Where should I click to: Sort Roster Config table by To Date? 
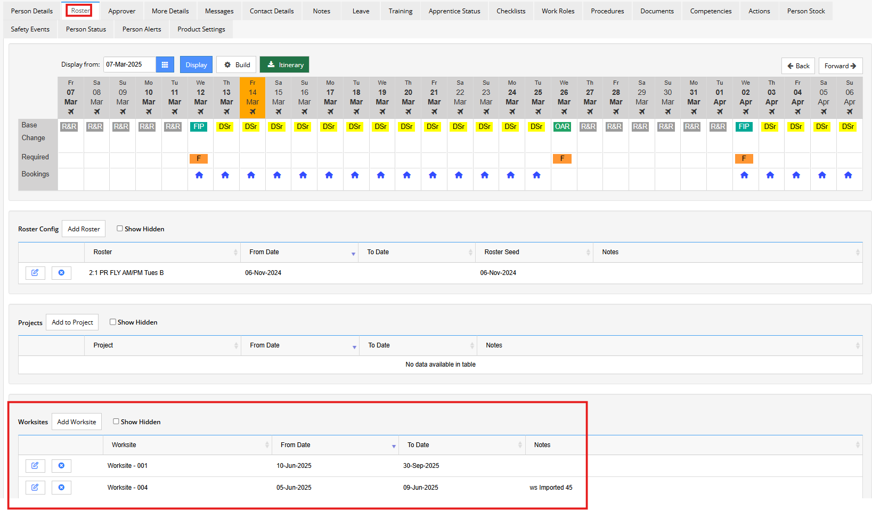[x=417, y=252]
